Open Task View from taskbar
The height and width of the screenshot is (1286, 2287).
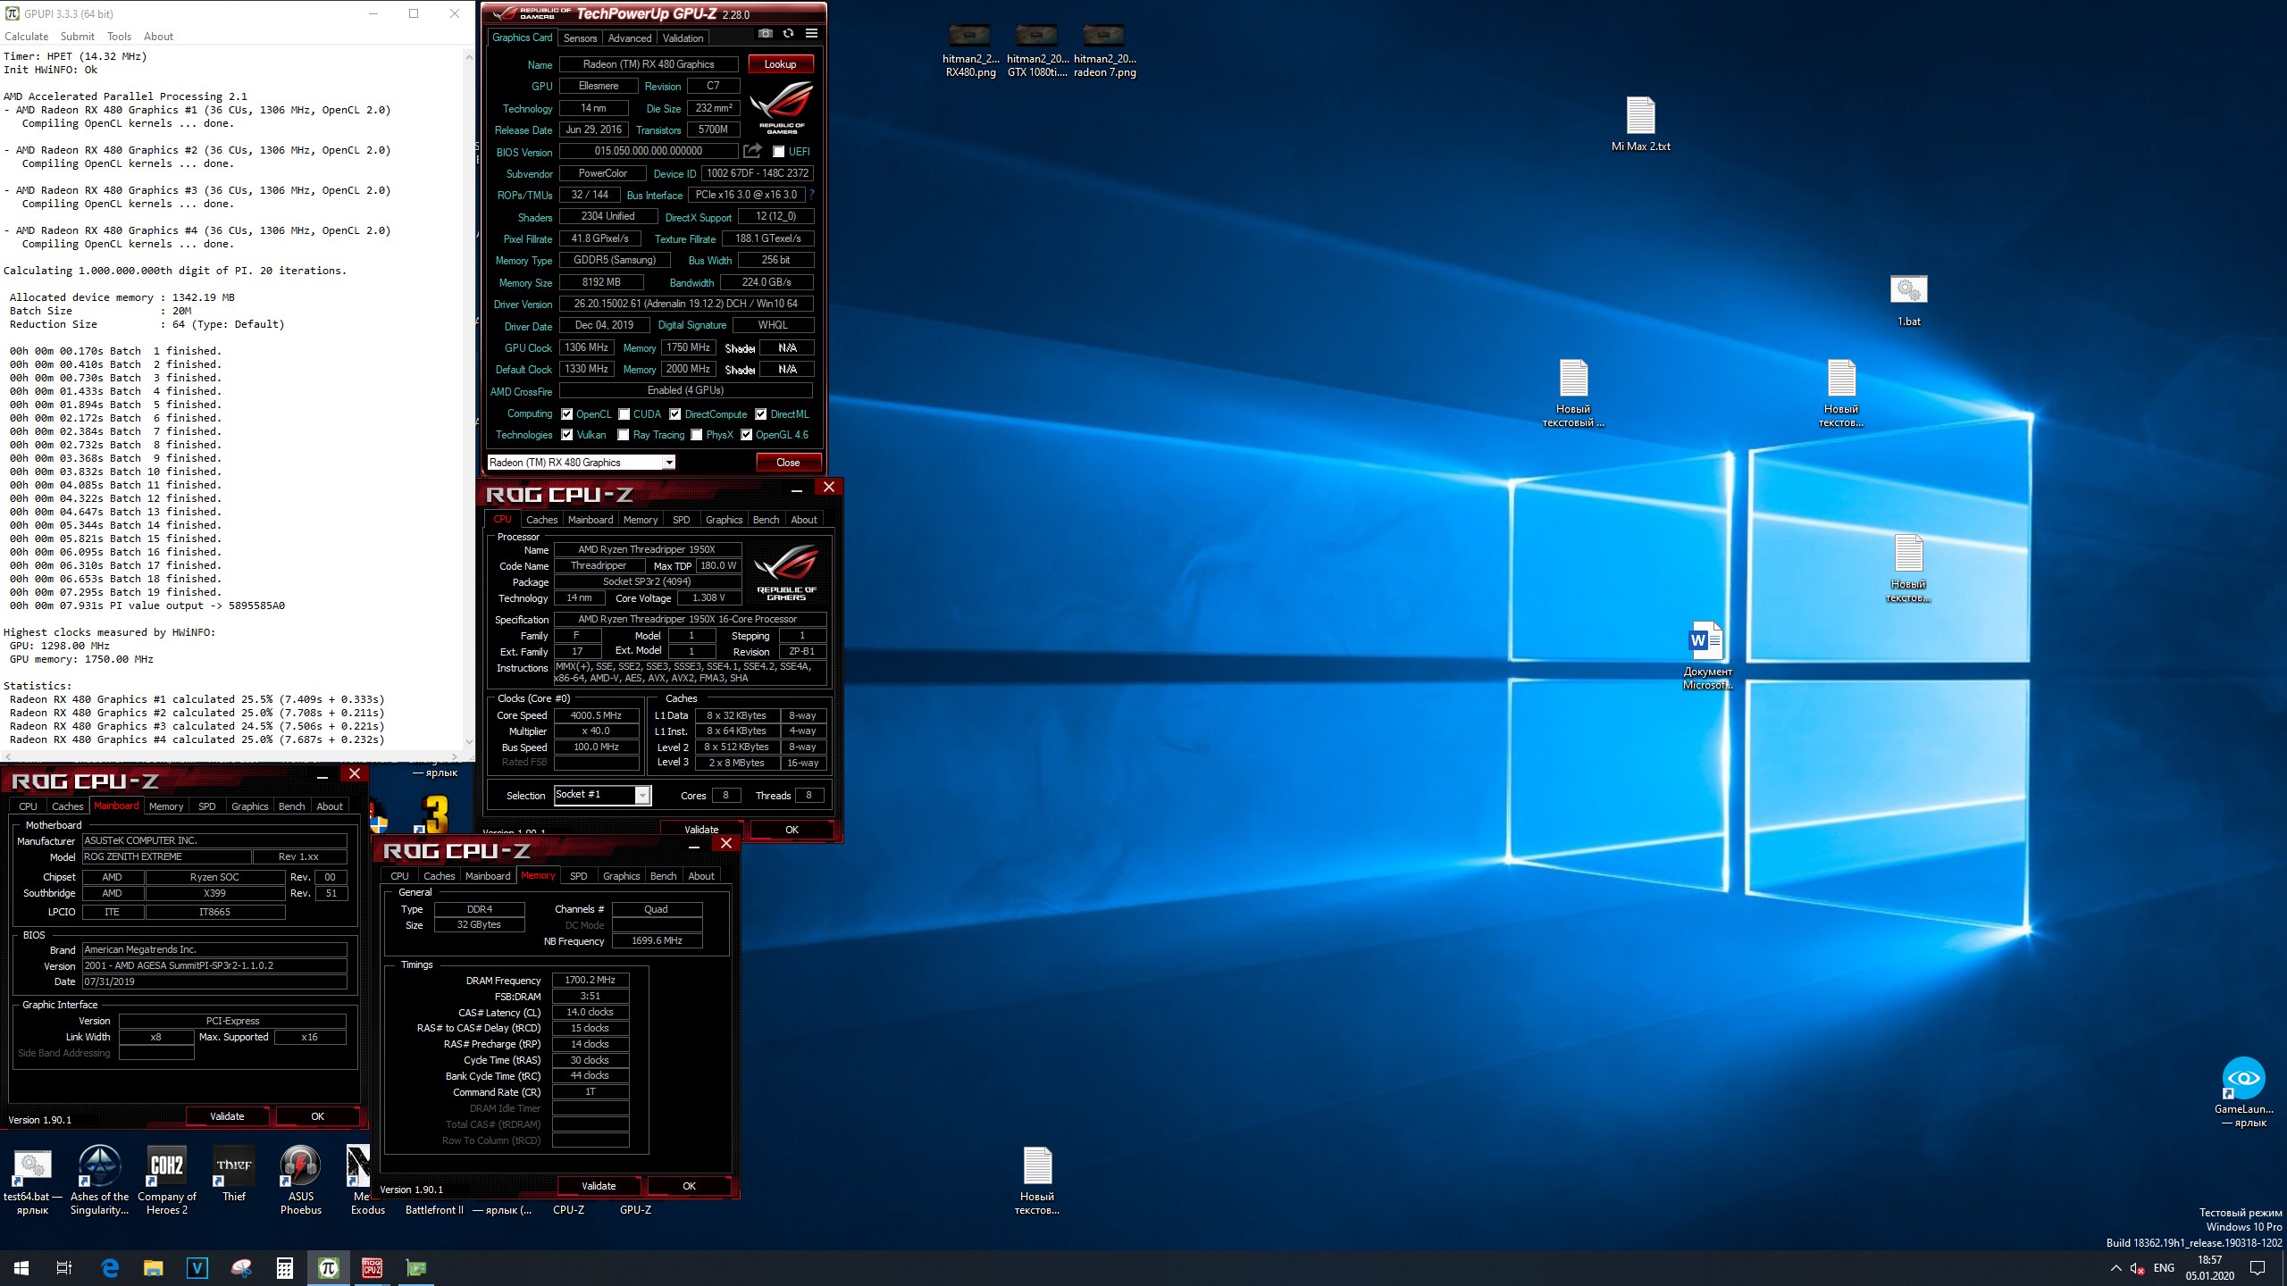pyautogui.click(x=64, y=1267)
